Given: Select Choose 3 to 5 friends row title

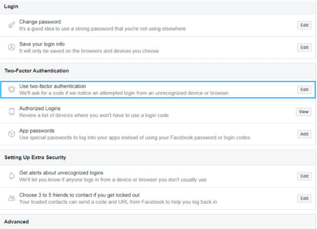Looking at the screenshot, I should point(79,195).
